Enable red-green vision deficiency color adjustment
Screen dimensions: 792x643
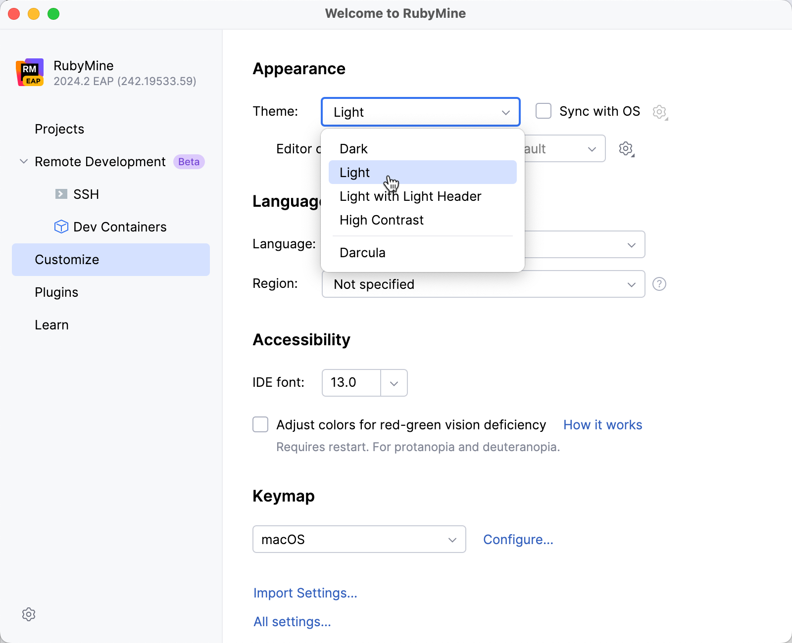pyautogui.click(x=260, y=424)
